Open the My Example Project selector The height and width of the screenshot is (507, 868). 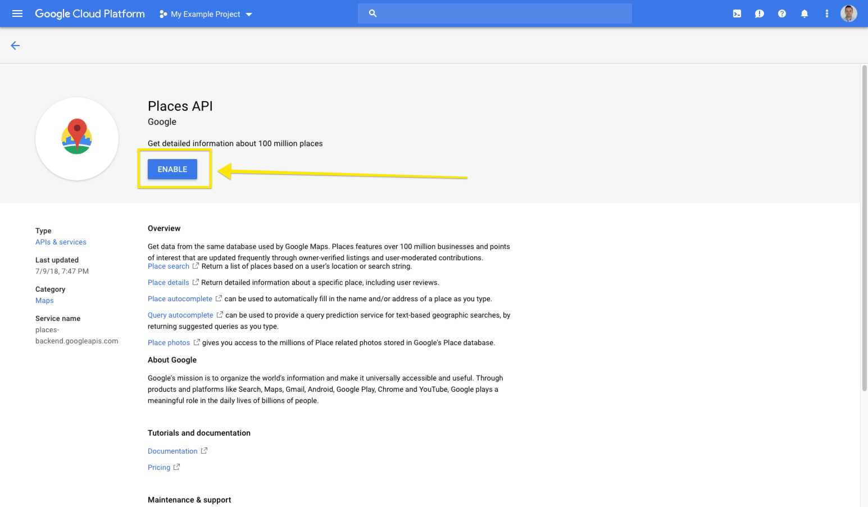[206, 14]
